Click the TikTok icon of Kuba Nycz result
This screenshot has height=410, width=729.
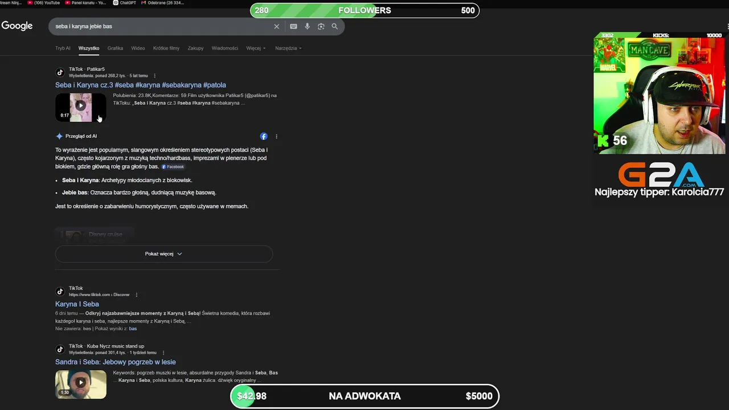(60, 349)
